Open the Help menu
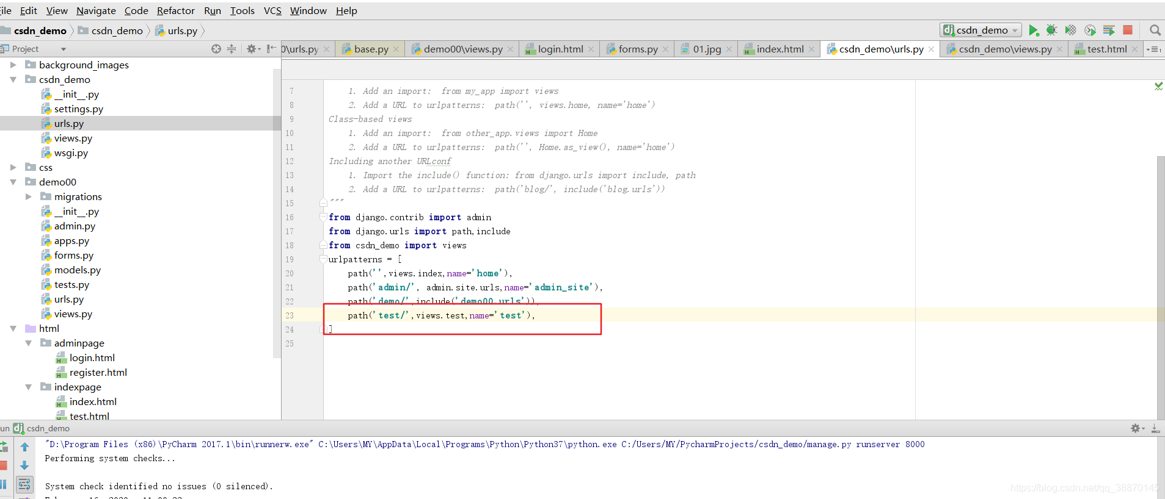This screenshot has height=499, width=1165. tap(346, 10)
